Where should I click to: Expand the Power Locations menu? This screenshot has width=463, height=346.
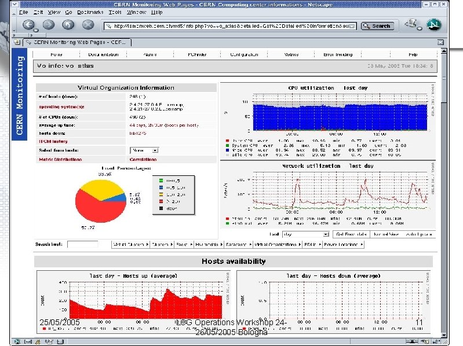pos(344,245)
